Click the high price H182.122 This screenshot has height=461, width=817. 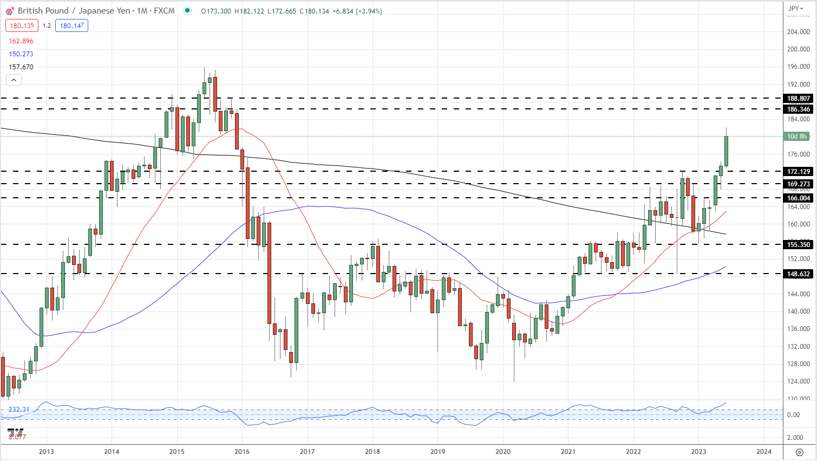[249, 11]
